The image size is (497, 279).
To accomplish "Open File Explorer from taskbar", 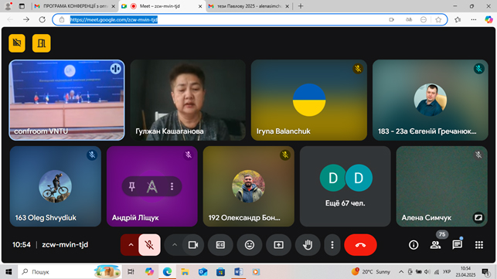I will click(185, 272).
